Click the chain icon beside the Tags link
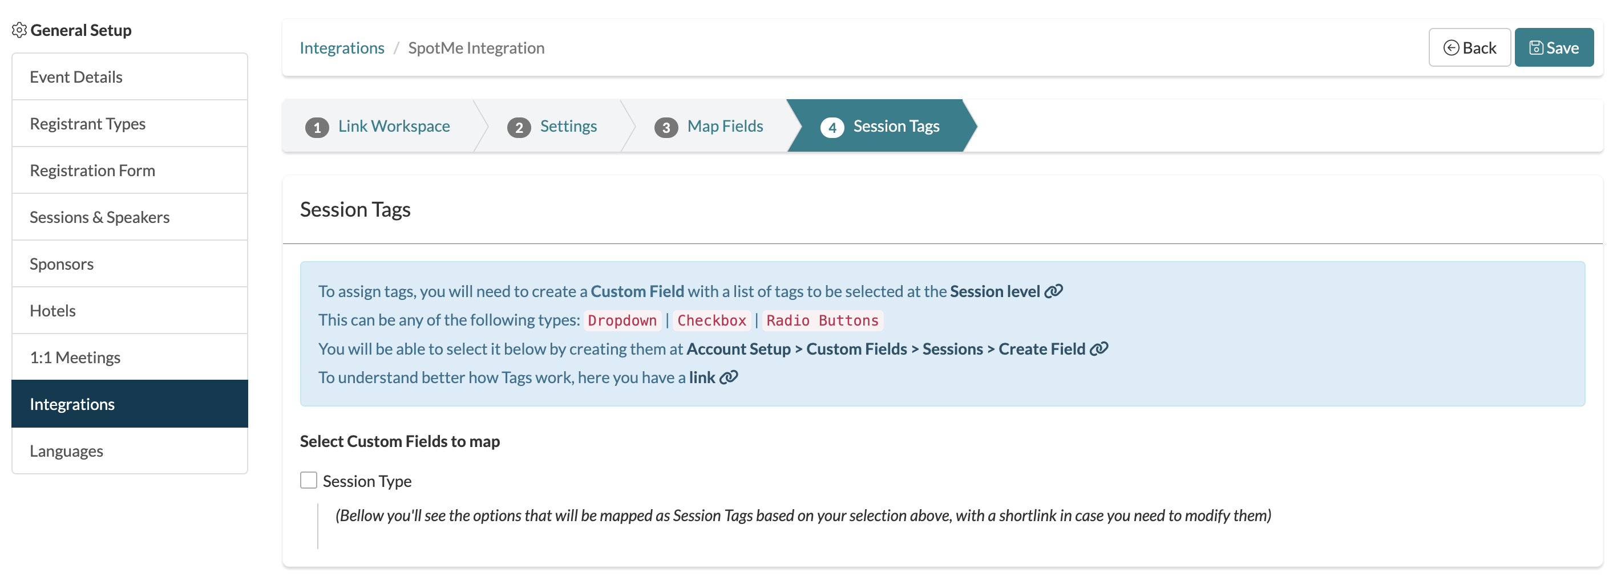 coord(729,377)
